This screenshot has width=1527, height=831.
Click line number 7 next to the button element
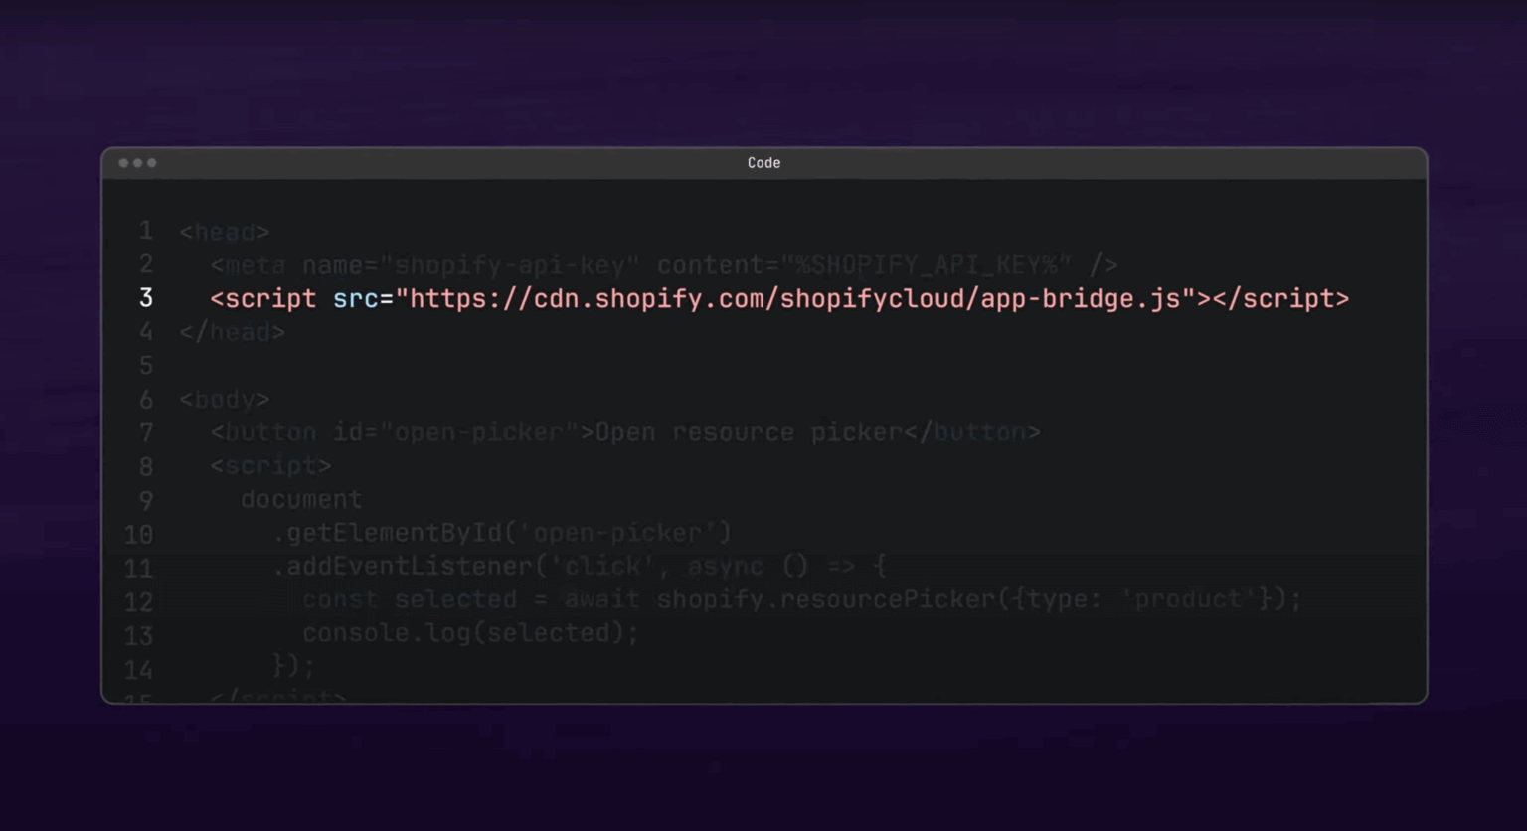(x=145, y=432)
